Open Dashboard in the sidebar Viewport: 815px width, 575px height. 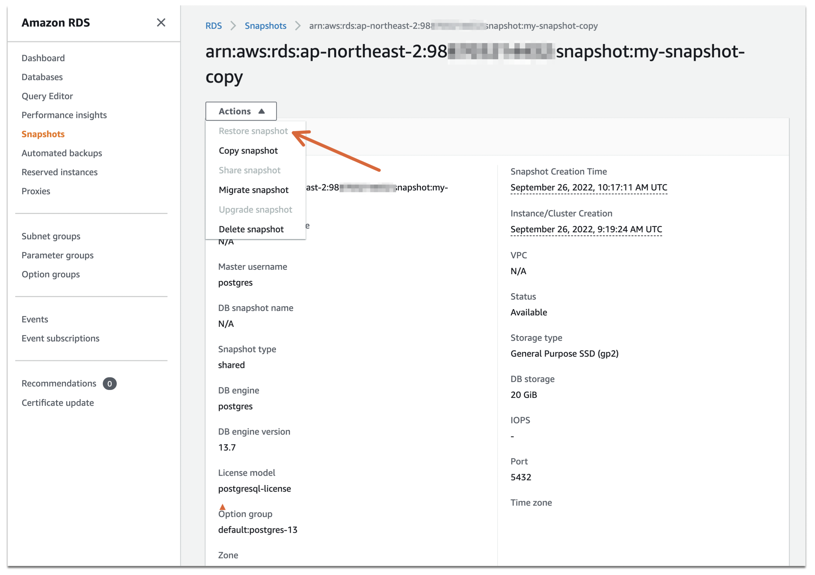[x=43, y=58]
